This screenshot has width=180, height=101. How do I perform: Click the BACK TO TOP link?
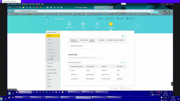(126, 88)
